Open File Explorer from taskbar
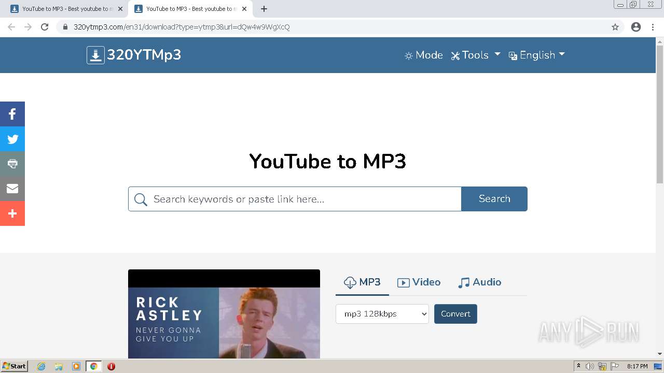 [x=59, y=366]
